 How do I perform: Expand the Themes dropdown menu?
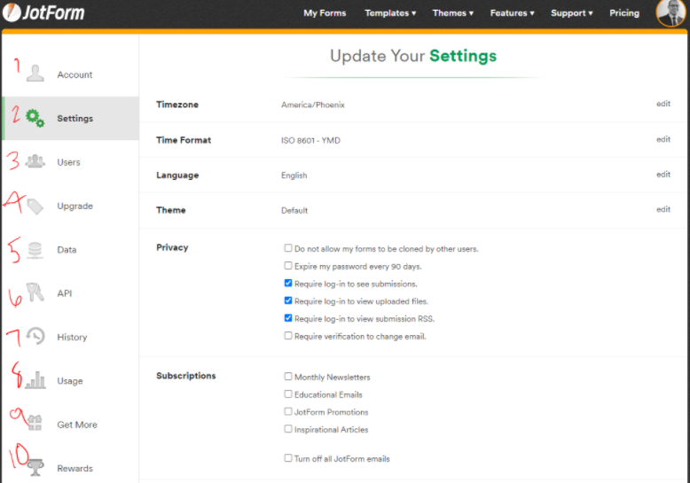coord(453,13)
